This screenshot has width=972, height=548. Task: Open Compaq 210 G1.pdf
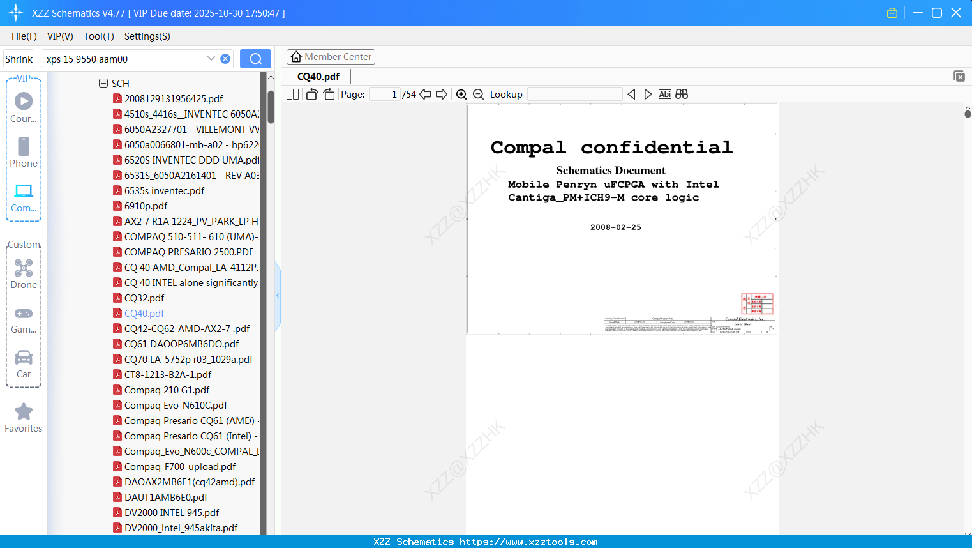[x=167, y=390]
